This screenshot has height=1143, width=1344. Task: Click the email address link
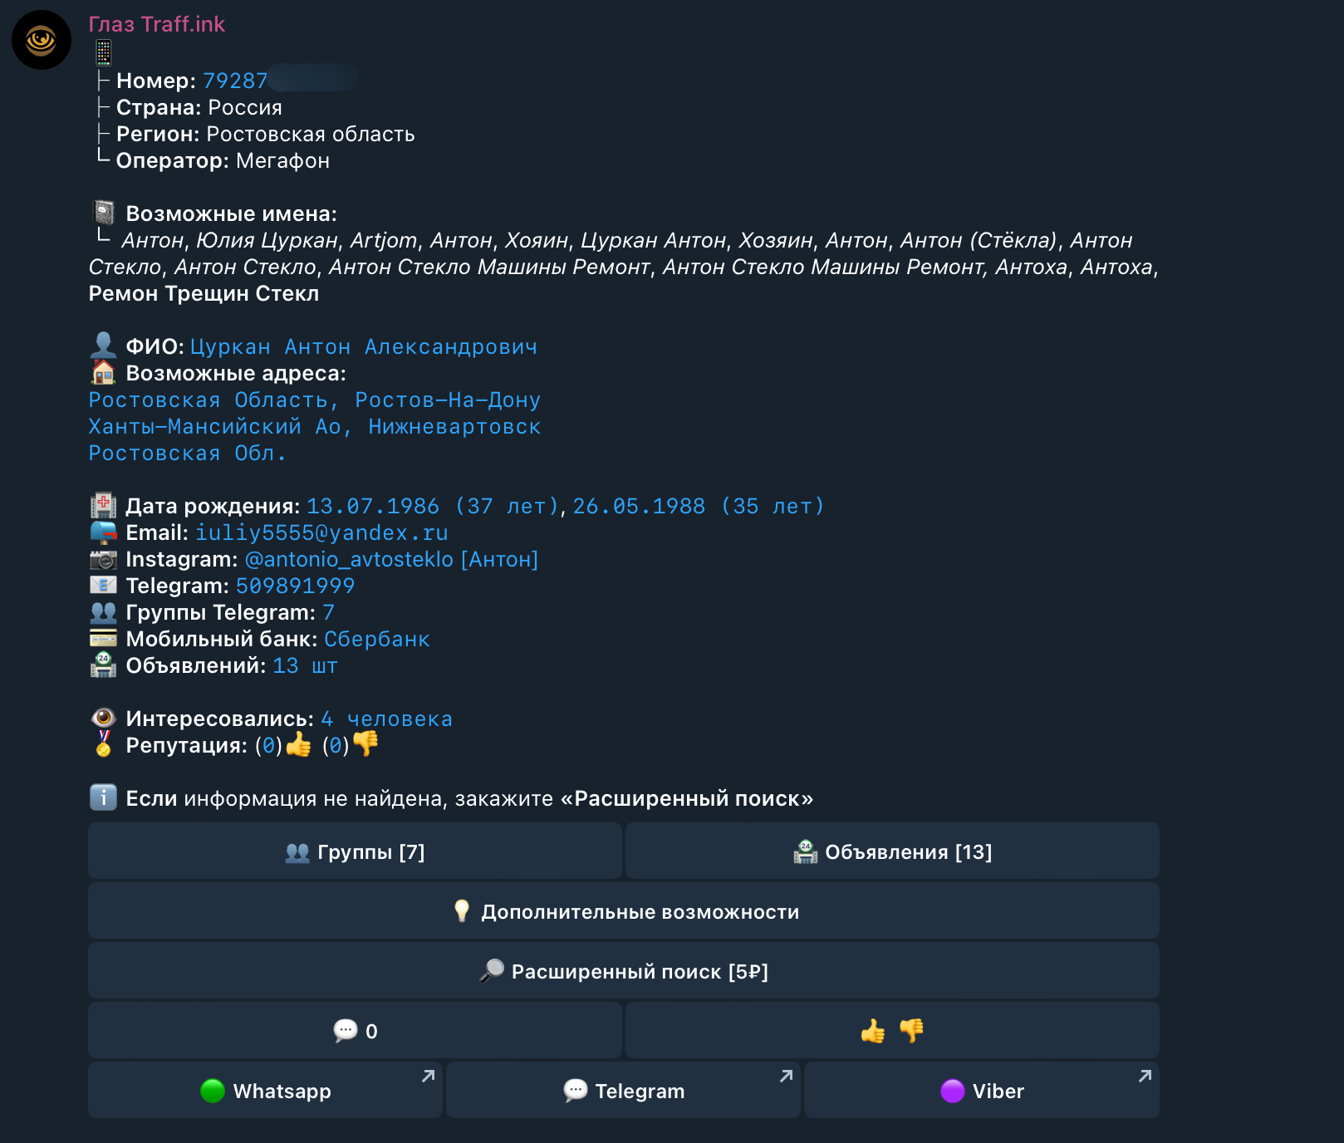click(321, 532)
